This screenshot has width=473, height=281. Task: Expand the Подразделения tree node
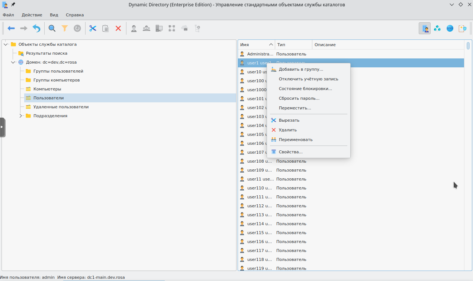tap(21, 116)
